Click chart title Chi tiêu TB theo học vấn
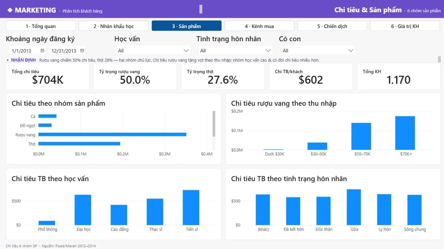This screenshot has width=444, height=249. coord(50,179)
